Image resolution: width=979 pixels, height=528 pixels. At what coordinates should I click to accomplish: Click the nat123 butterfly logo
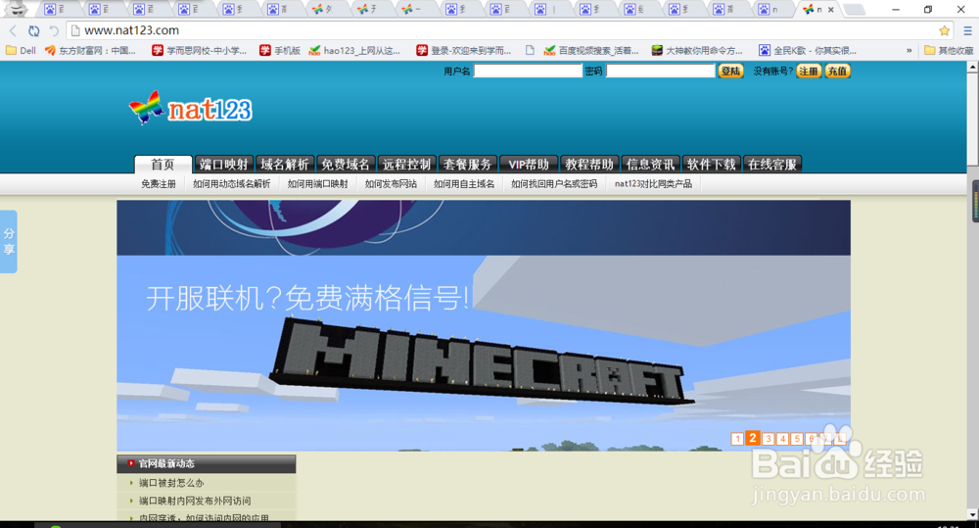click(x=191, y=109)
